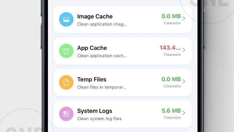This screenshot has width=234, height=132.
Task: Select the App Cache title text
Action: click(92, 48)
